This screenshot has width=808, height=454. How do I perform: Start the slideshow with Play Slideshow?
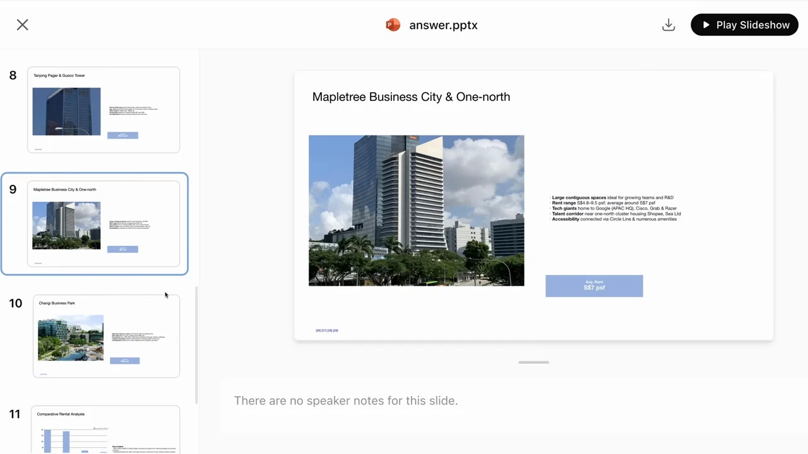(745, 25)
